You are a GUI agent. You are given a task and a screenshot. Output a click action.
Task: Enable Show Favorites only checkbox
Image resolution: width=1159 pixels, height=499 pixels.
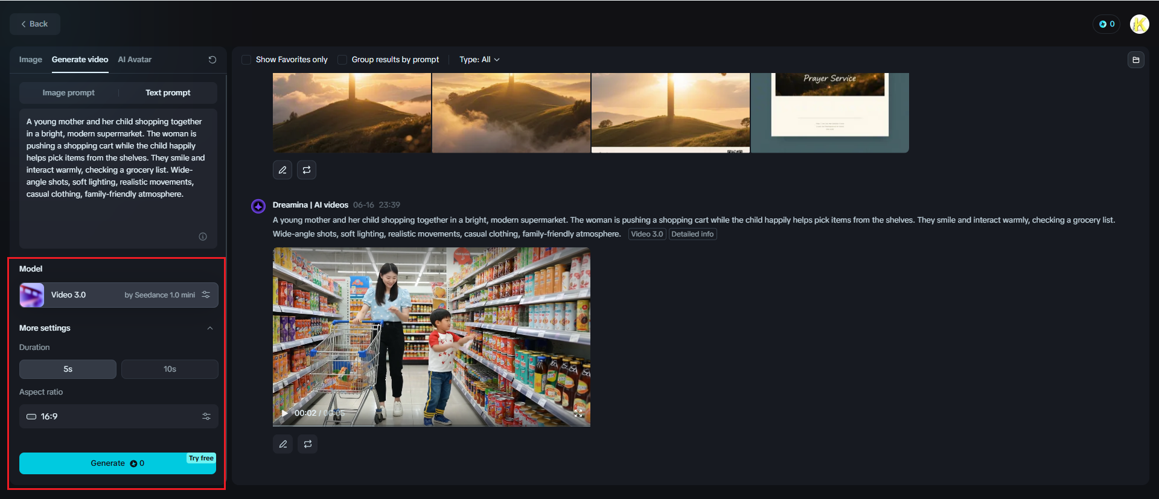(246, 60)
